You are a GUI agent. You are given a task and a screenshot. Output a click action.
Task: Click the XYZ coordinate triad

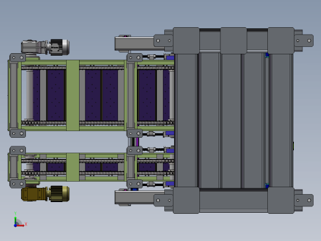coord(20,219)
